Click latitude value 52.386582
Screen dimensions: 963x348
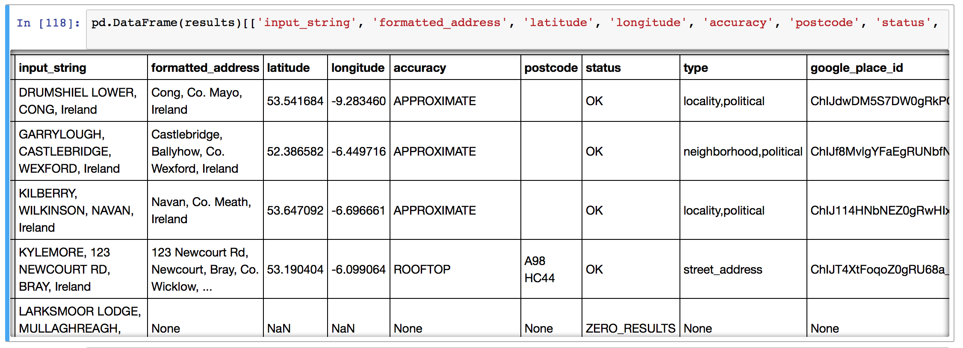point(295,151)
